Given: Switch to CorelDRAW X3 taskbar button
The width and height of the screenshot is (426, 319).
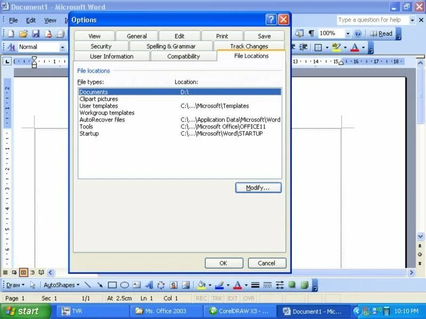Looking at the screenshot, I should pos(240,311).
